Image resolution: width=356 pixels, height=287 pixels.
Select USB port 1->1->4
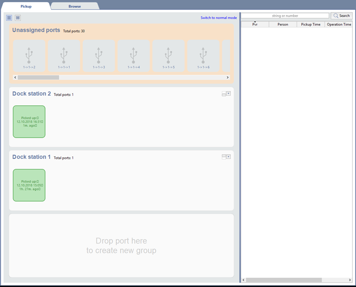(134, 56)
